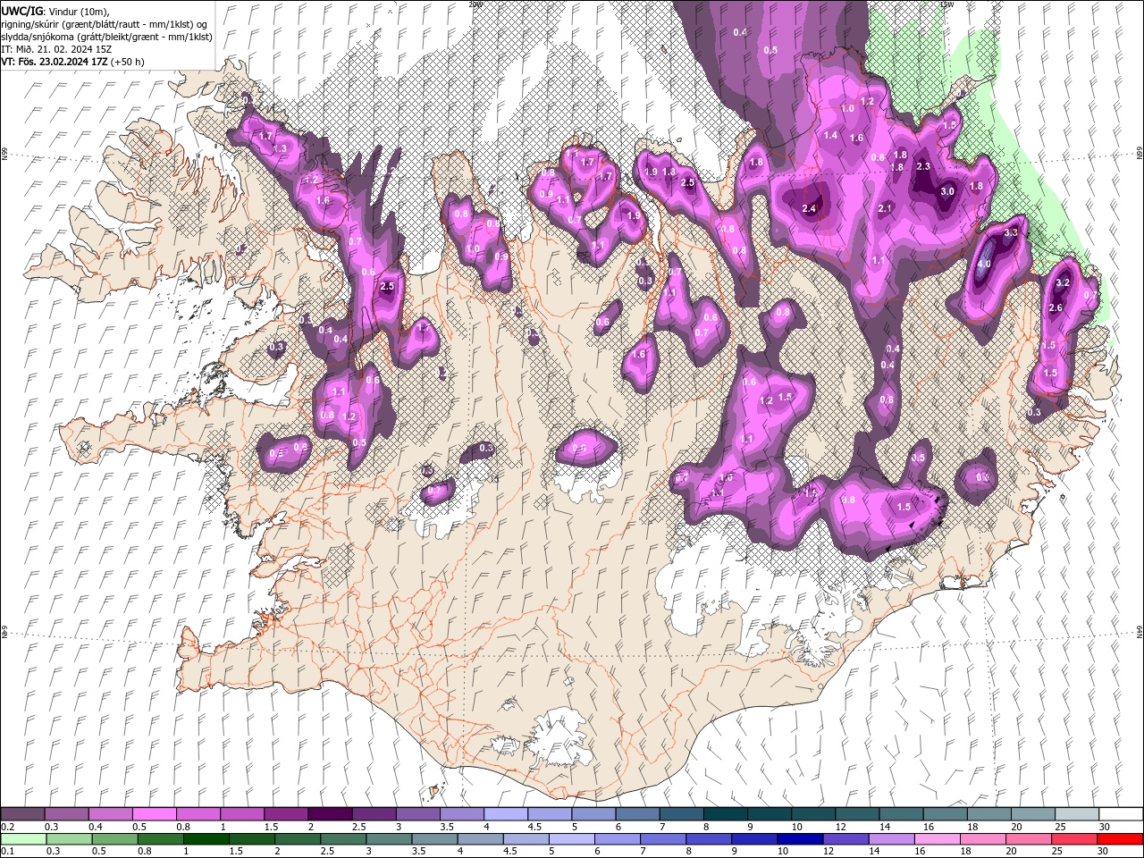Viewport: 1144px width, 858px height.
Task: Pick dark grey-purple swatch between 0.2 and 0.3
Action: 22,814
